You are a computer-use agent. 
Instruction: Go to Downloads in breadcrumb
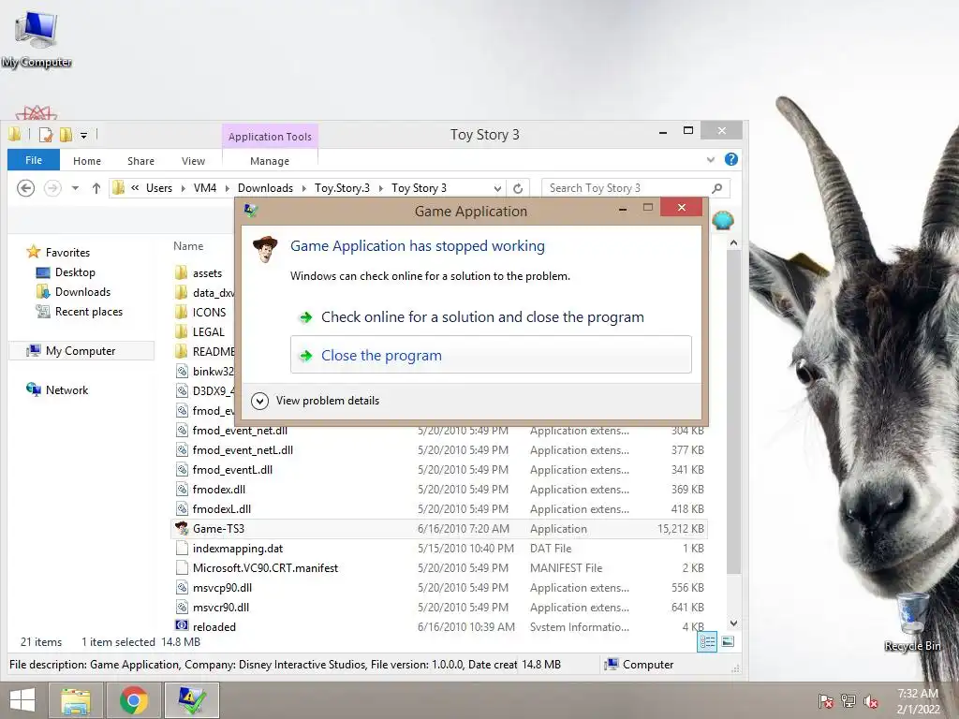[265, 188]
